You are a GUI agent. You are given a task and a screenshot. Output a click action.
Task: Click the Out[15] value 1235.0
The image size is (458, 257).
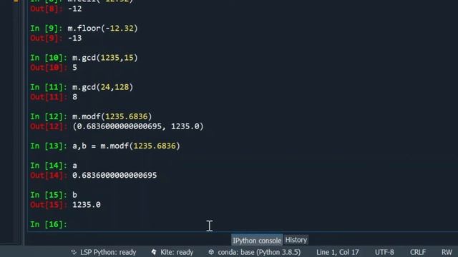[87, 205]
